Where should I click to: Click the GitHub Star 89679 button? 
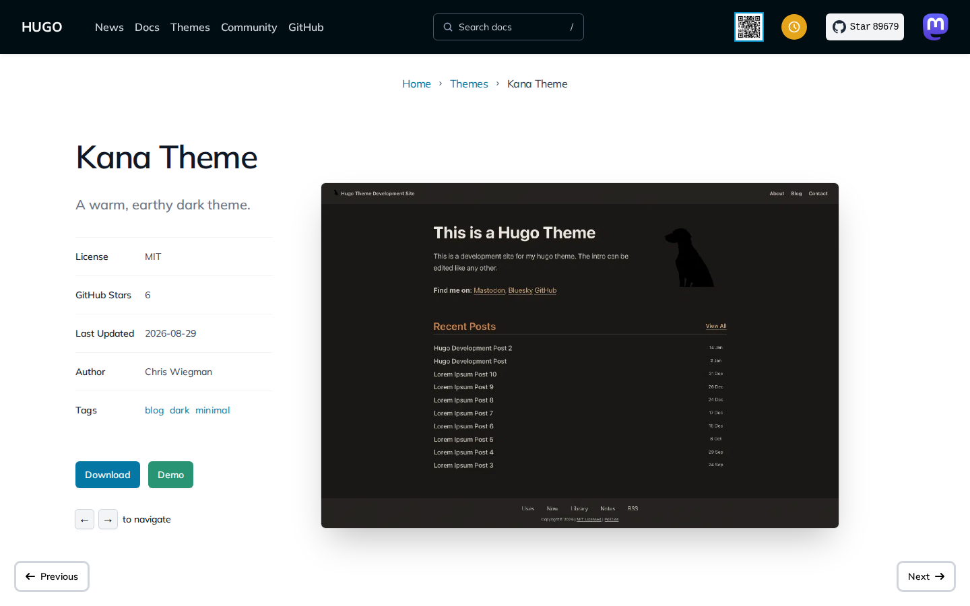[x=865, y=27]
